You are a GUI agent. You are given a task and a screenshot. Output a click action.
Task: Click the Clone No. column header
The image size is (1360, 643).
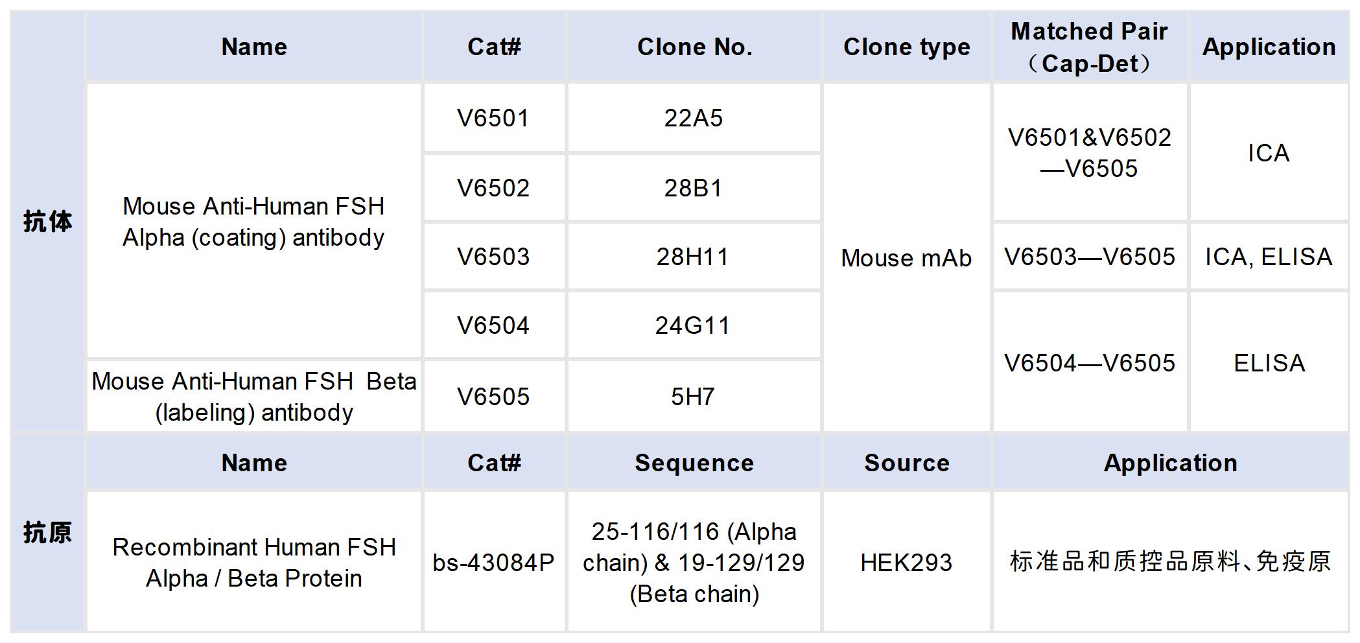pyautogui.click(x=694, y=47)
